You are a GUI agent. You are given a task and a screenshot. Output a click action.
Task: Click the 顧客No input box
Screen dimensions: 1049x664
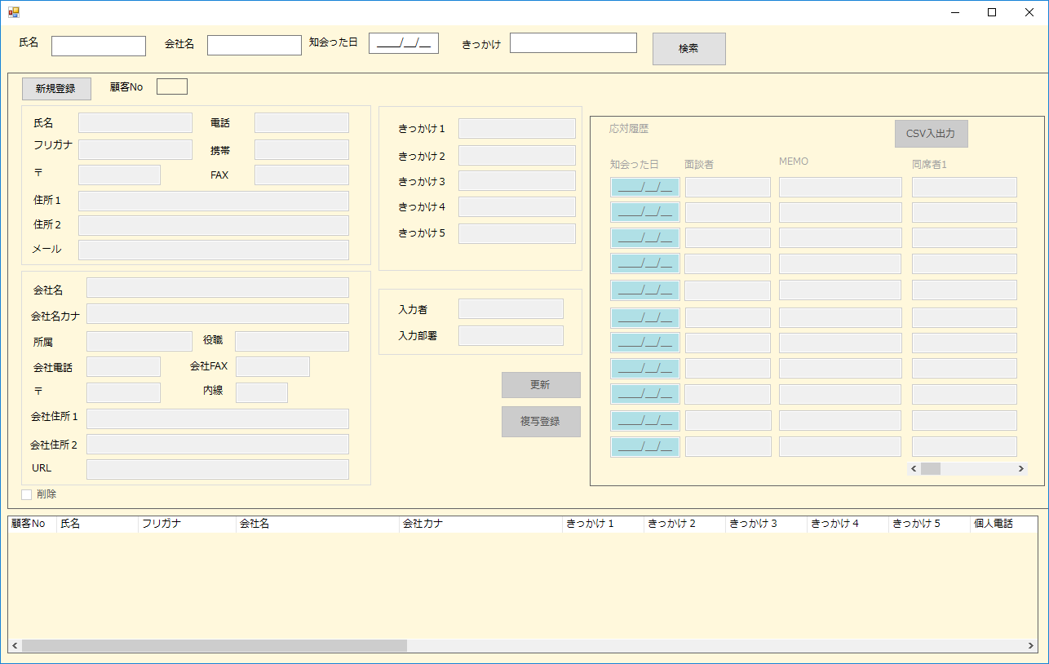click(x=171, y=86)
